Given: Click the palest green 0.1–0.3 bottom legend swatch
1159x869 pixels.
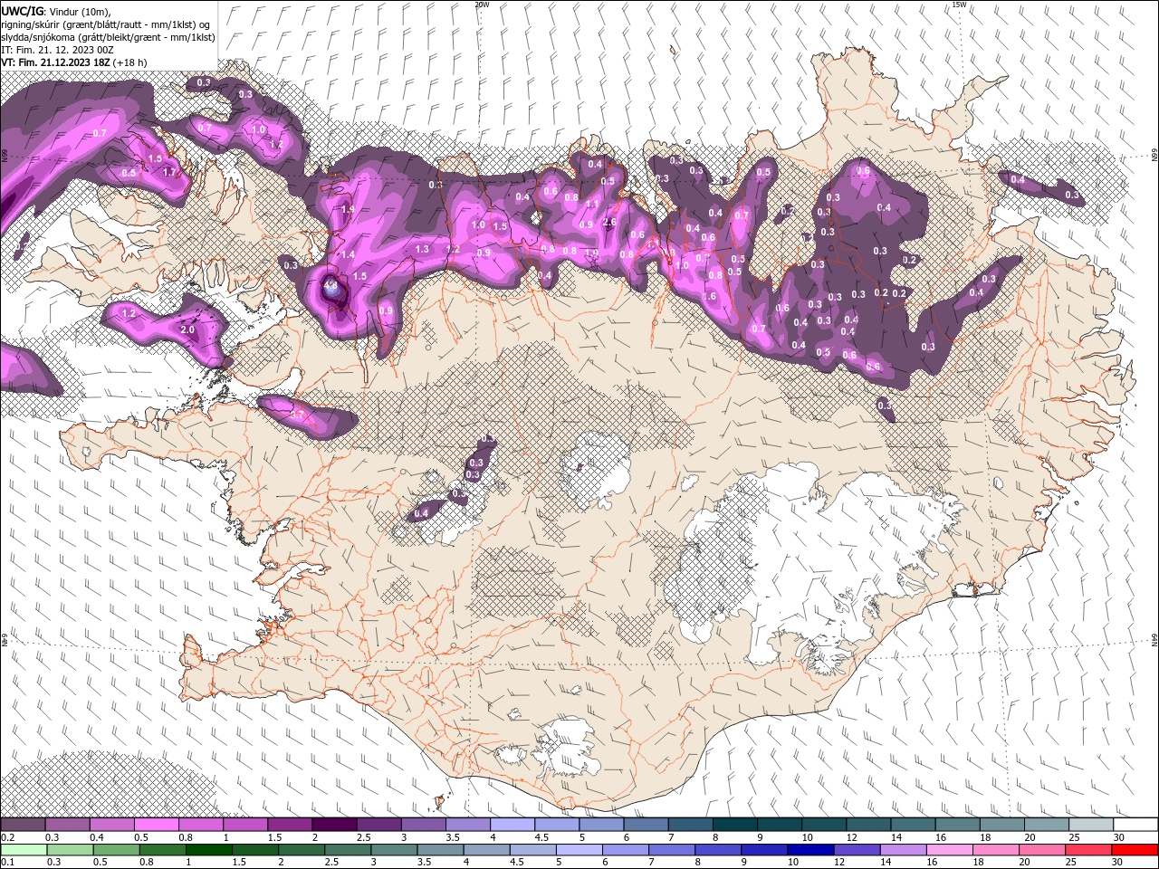Looking at the screenshot, I should pyautogui.click(x=24, y=850).
